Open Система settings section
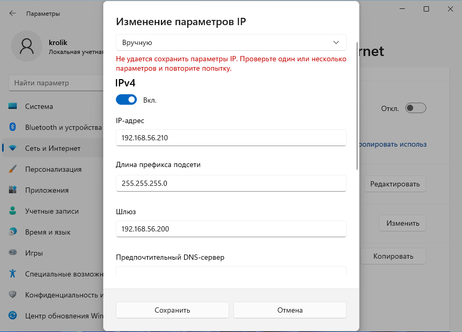This screenshot has height=332, width=462. click(53, 106)
